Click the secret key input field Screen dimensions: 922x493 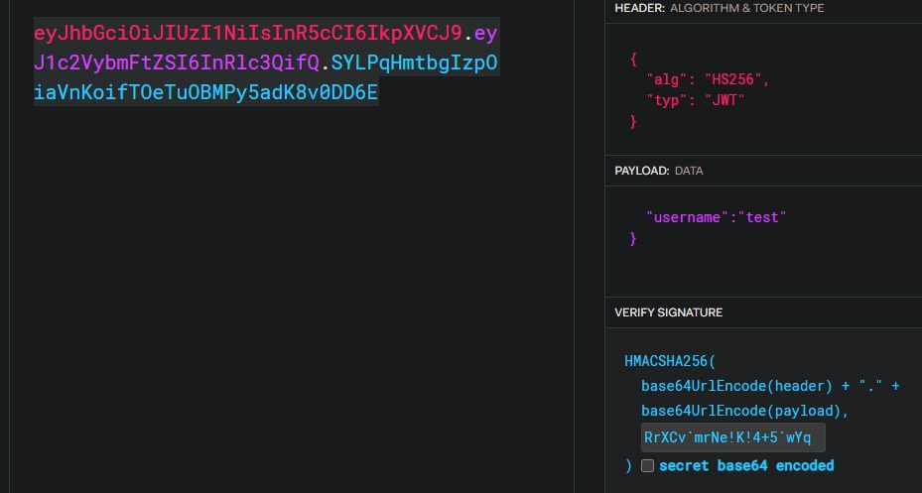(x=732, y=437)
